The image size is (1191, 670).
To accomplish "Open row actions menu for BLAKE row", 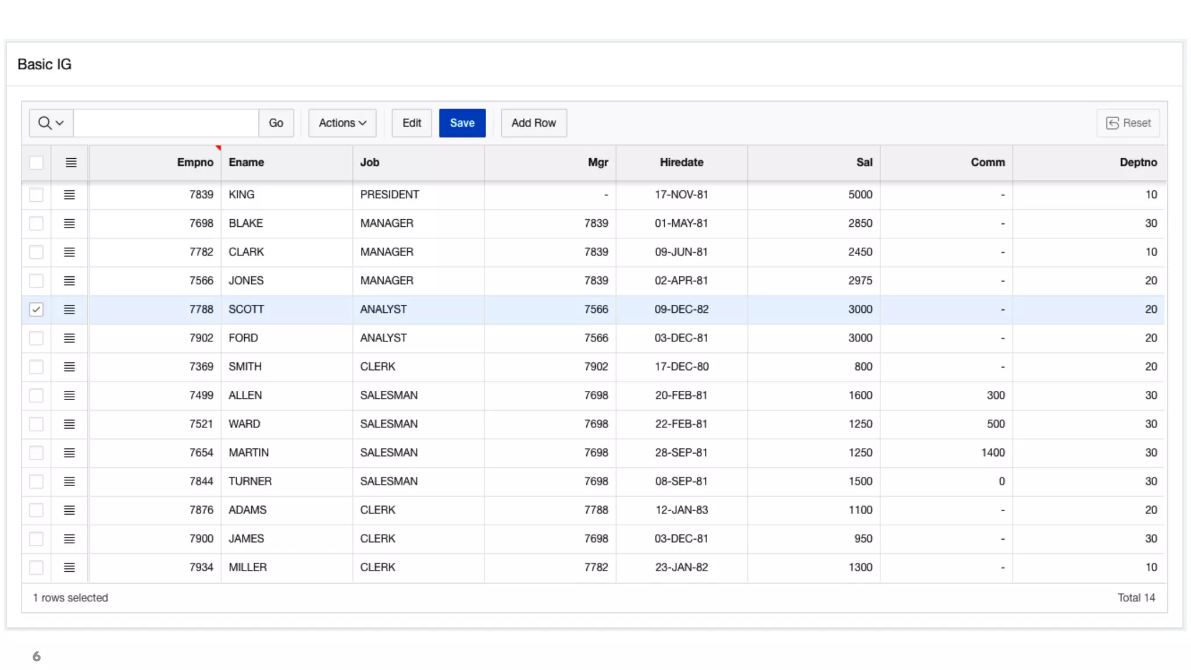I will coord(69,223).
